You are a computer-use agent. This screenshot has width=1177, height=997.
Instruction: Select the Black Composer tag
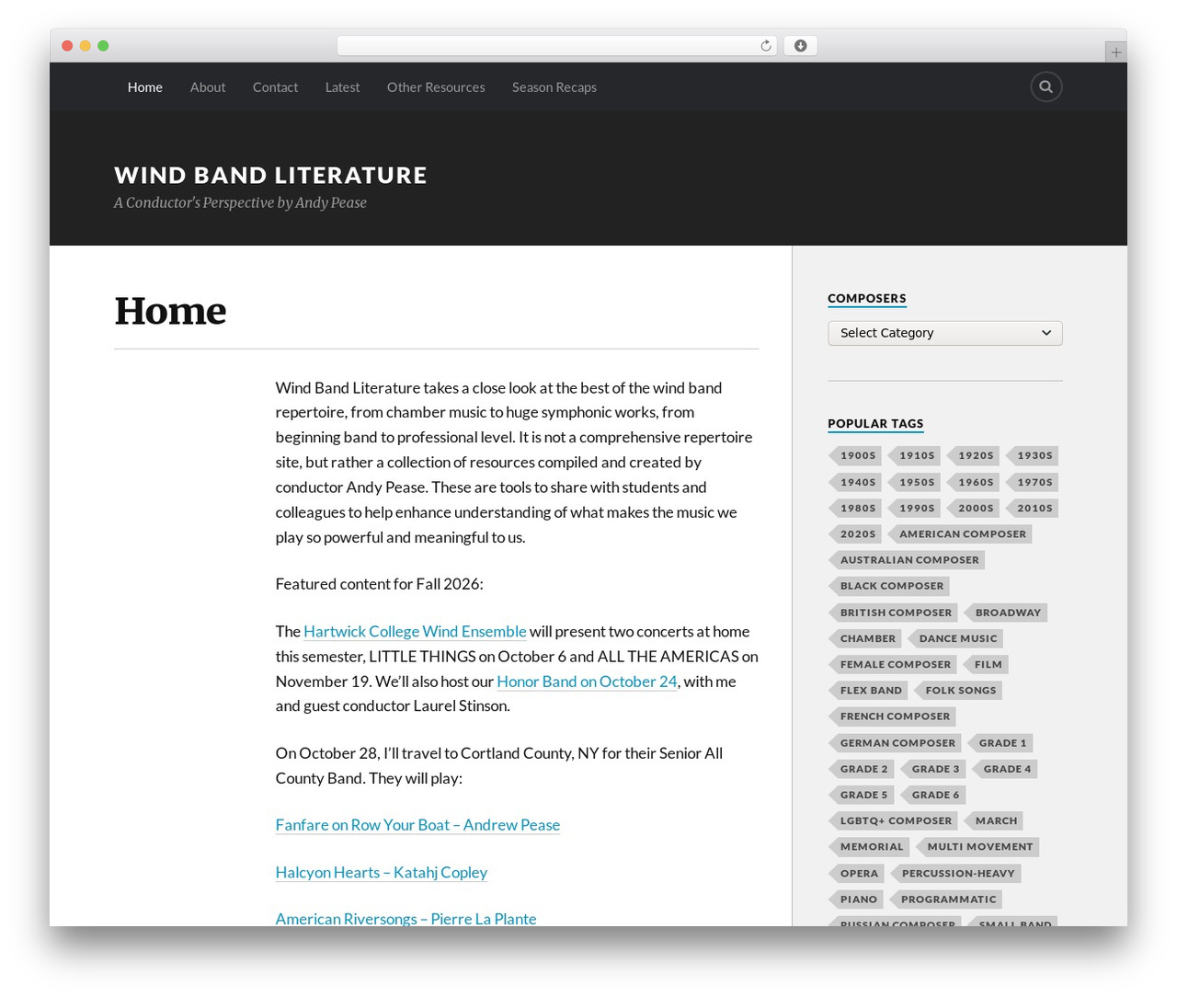pyautogui.click(x=889, y=586)
